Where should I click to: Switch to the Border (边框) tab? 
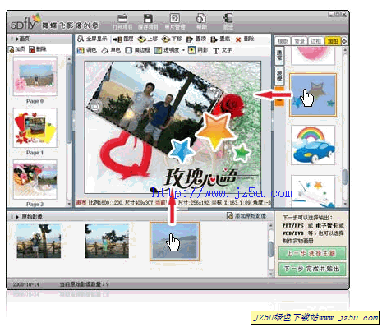point(315,41)
